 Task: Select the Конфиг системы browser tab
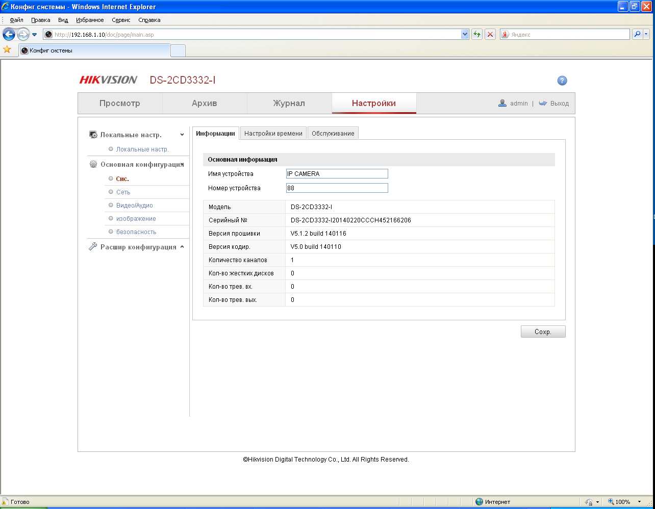coord(94,50)
